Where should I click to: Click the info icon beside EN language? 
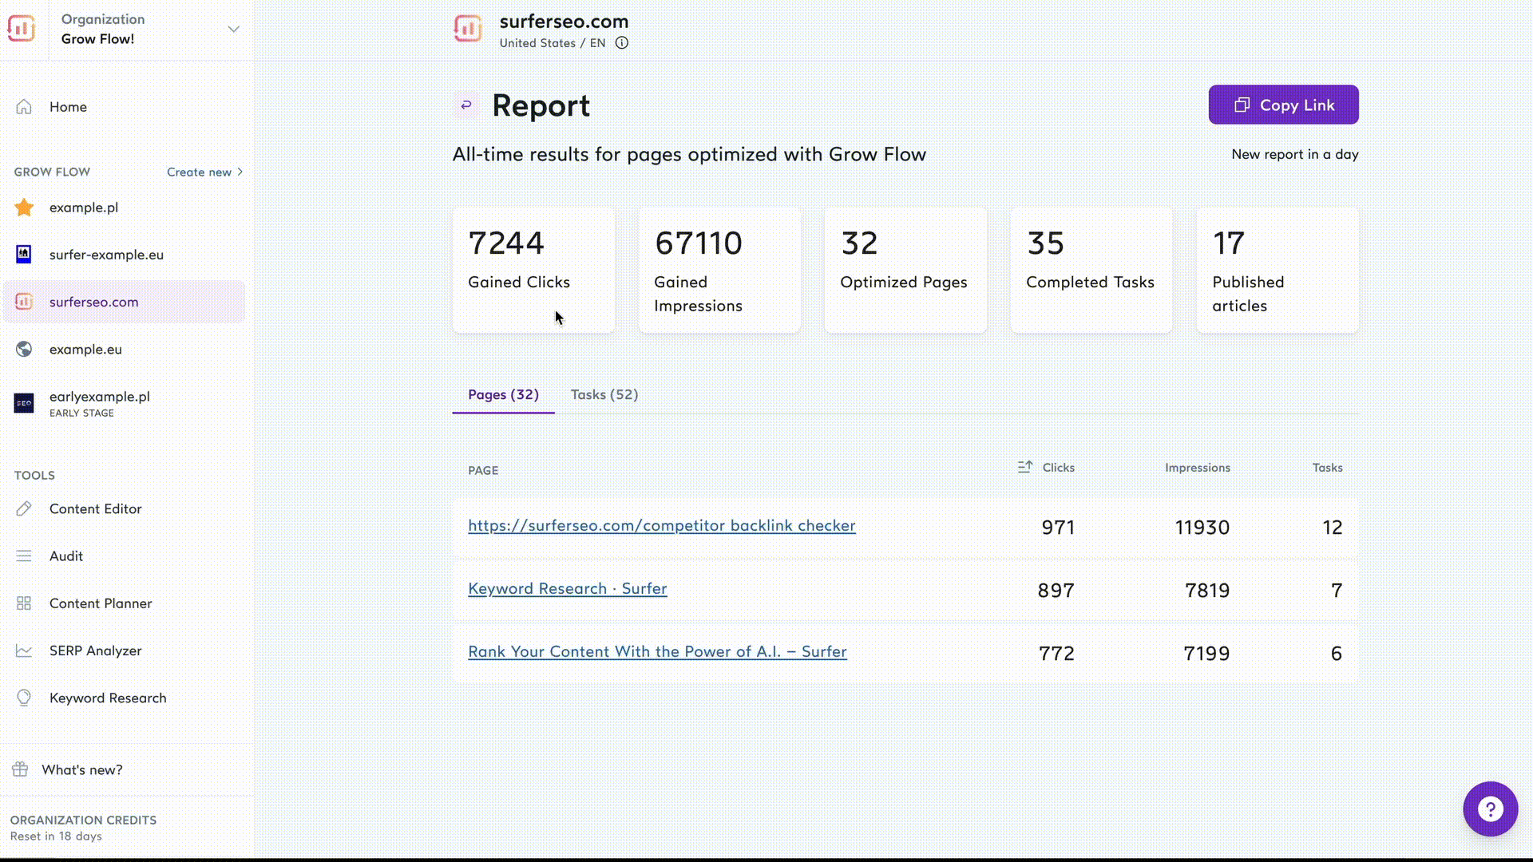click(x=622, y=42)
